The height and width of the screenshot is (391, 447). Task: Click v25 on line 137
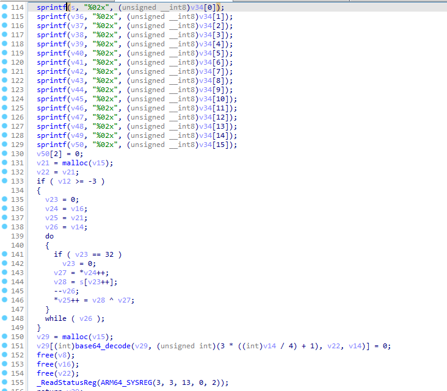pyautogui.click(x=51, y=218)
